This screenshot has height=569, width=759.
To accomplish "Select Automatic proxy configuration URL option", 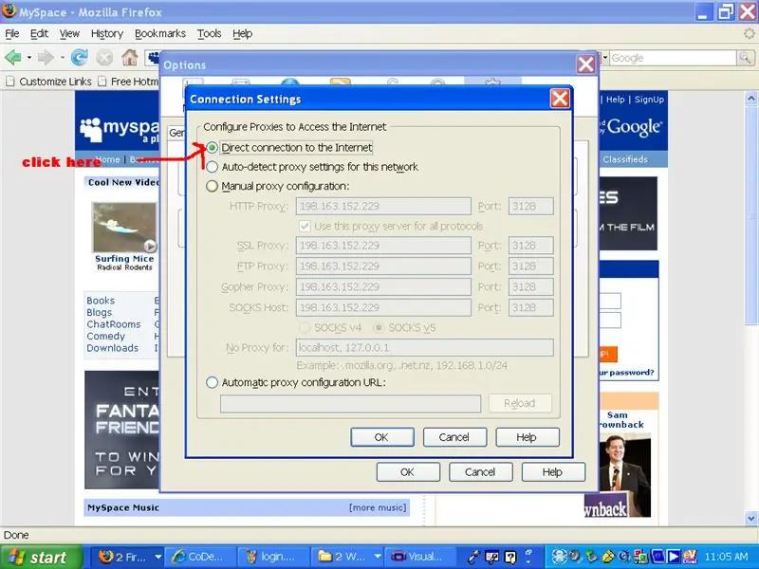I will pyautogui.click(x=212, y=383).
